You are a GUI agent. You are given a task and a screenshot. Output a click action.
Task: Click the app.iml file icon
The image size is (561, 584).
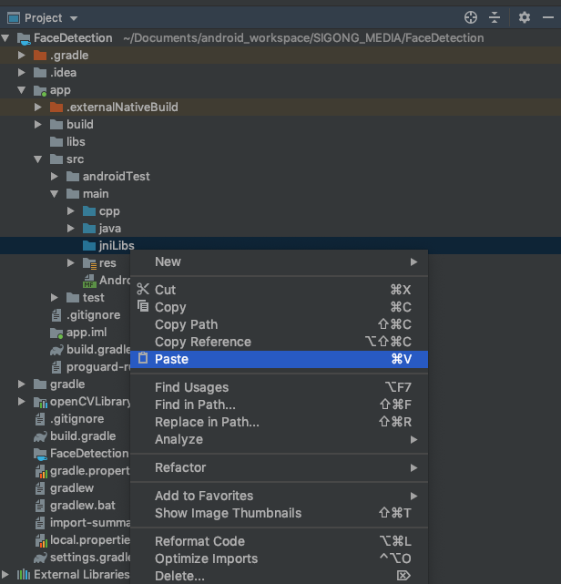click(56, 333)
